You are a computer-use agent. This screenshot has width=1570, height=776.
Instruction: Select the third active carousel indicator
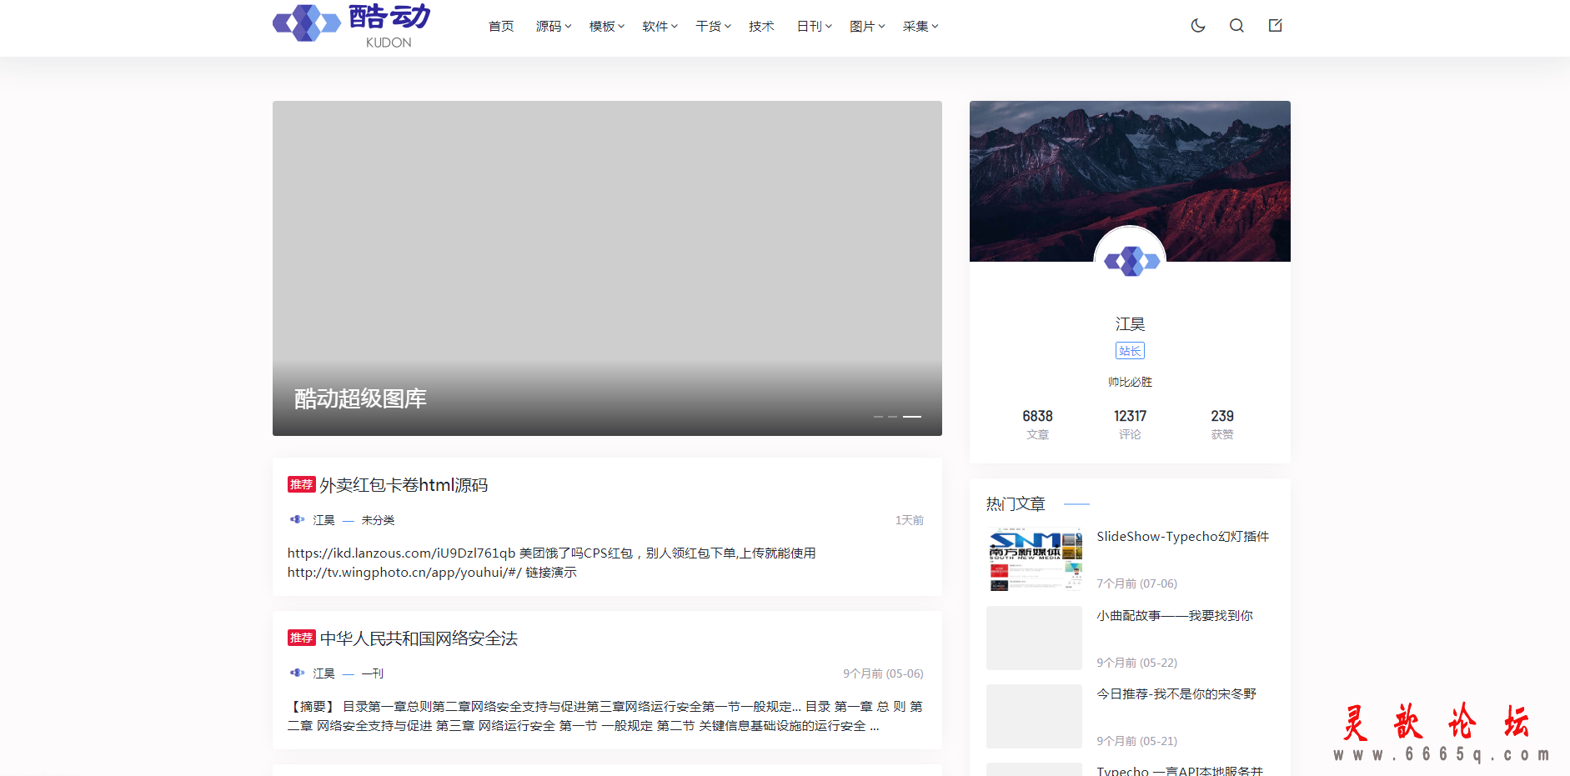point(912,416)
